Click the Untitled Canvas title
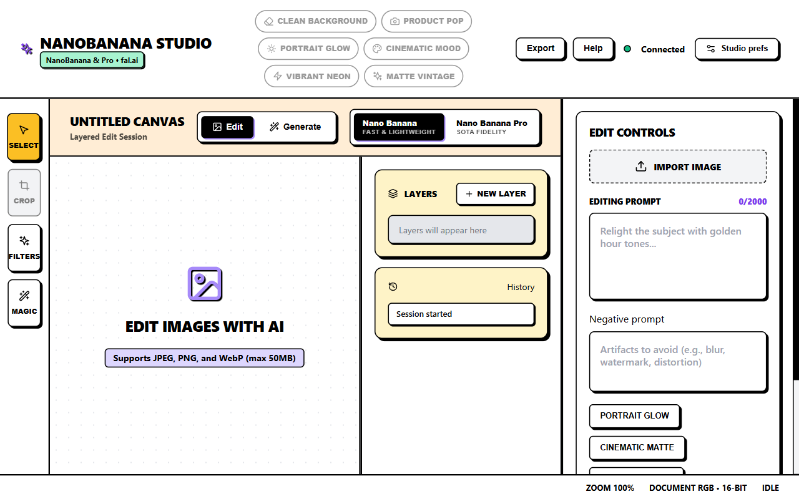Viewport: 799px width, 499px height. (127, 122)
